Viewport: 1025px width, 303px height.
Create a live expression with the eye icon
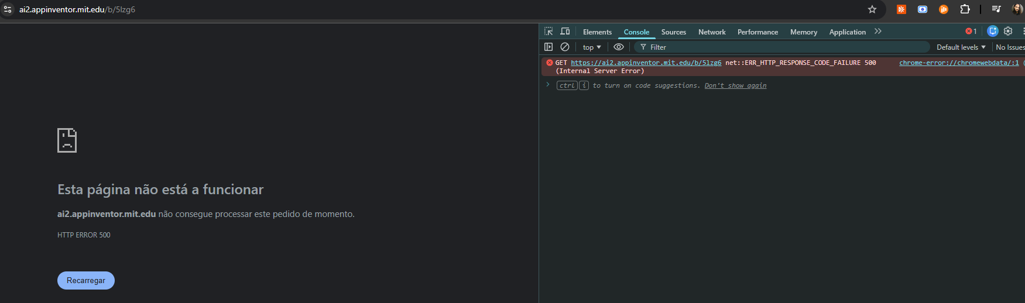click(619, 47)
